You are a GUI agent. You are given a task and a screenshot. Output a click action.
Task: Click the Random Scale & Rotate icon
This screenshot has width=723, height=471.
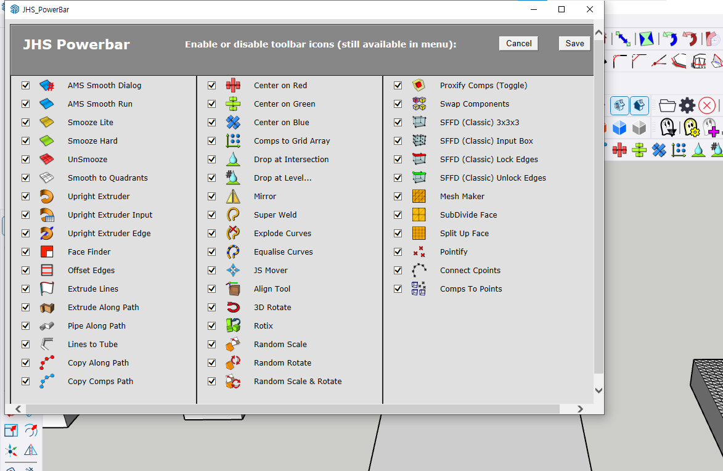click(x=233, y=381)
